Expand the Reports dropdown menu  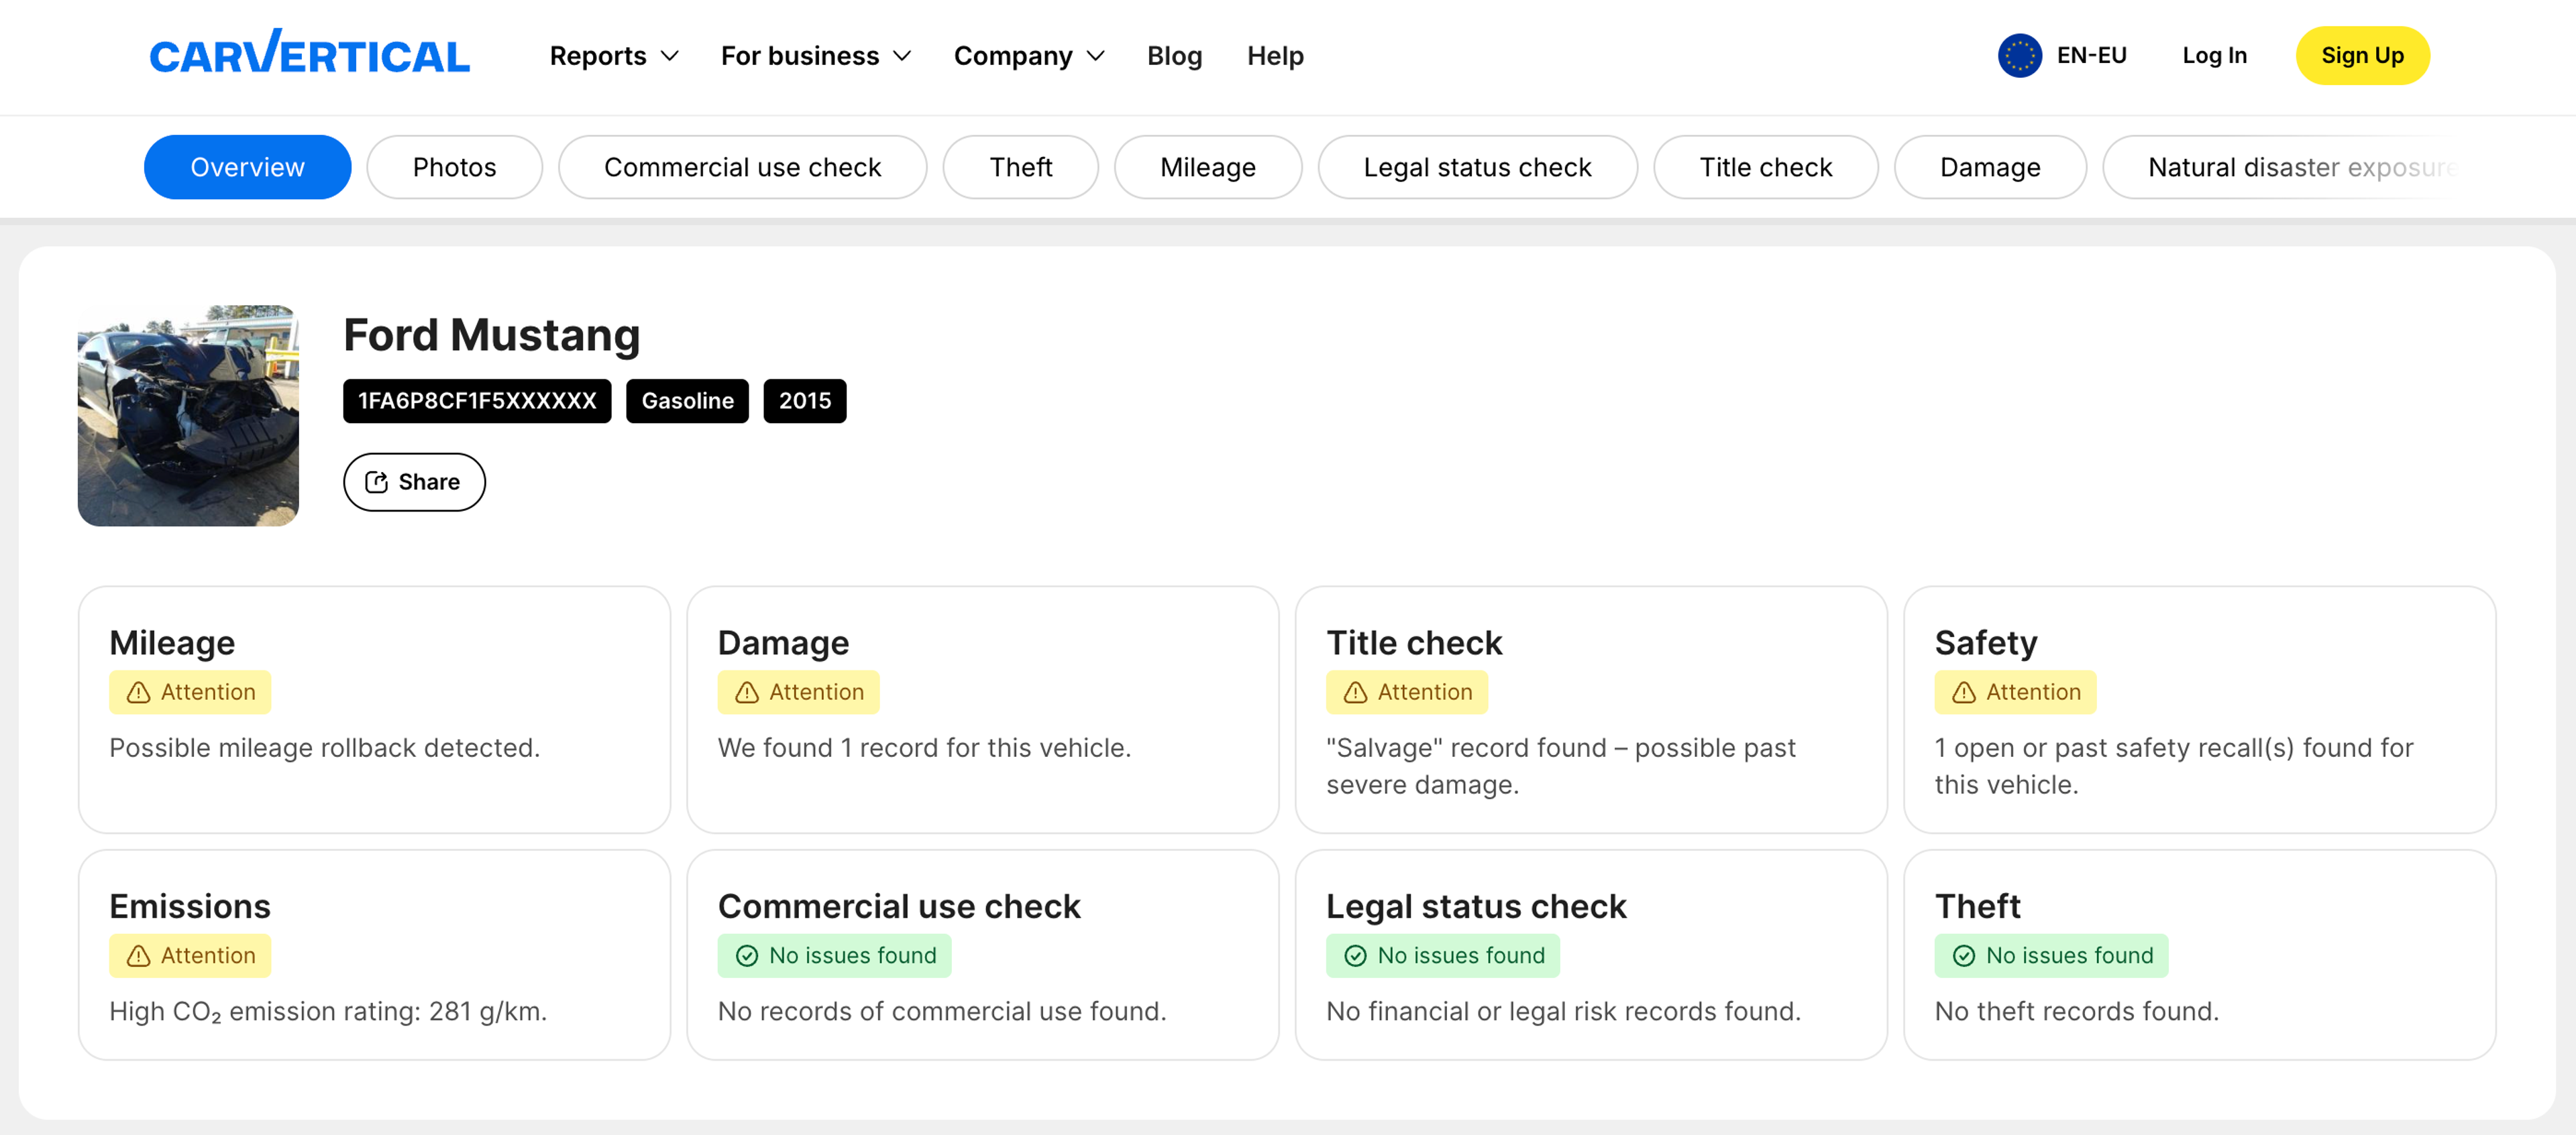pos(613,56)
